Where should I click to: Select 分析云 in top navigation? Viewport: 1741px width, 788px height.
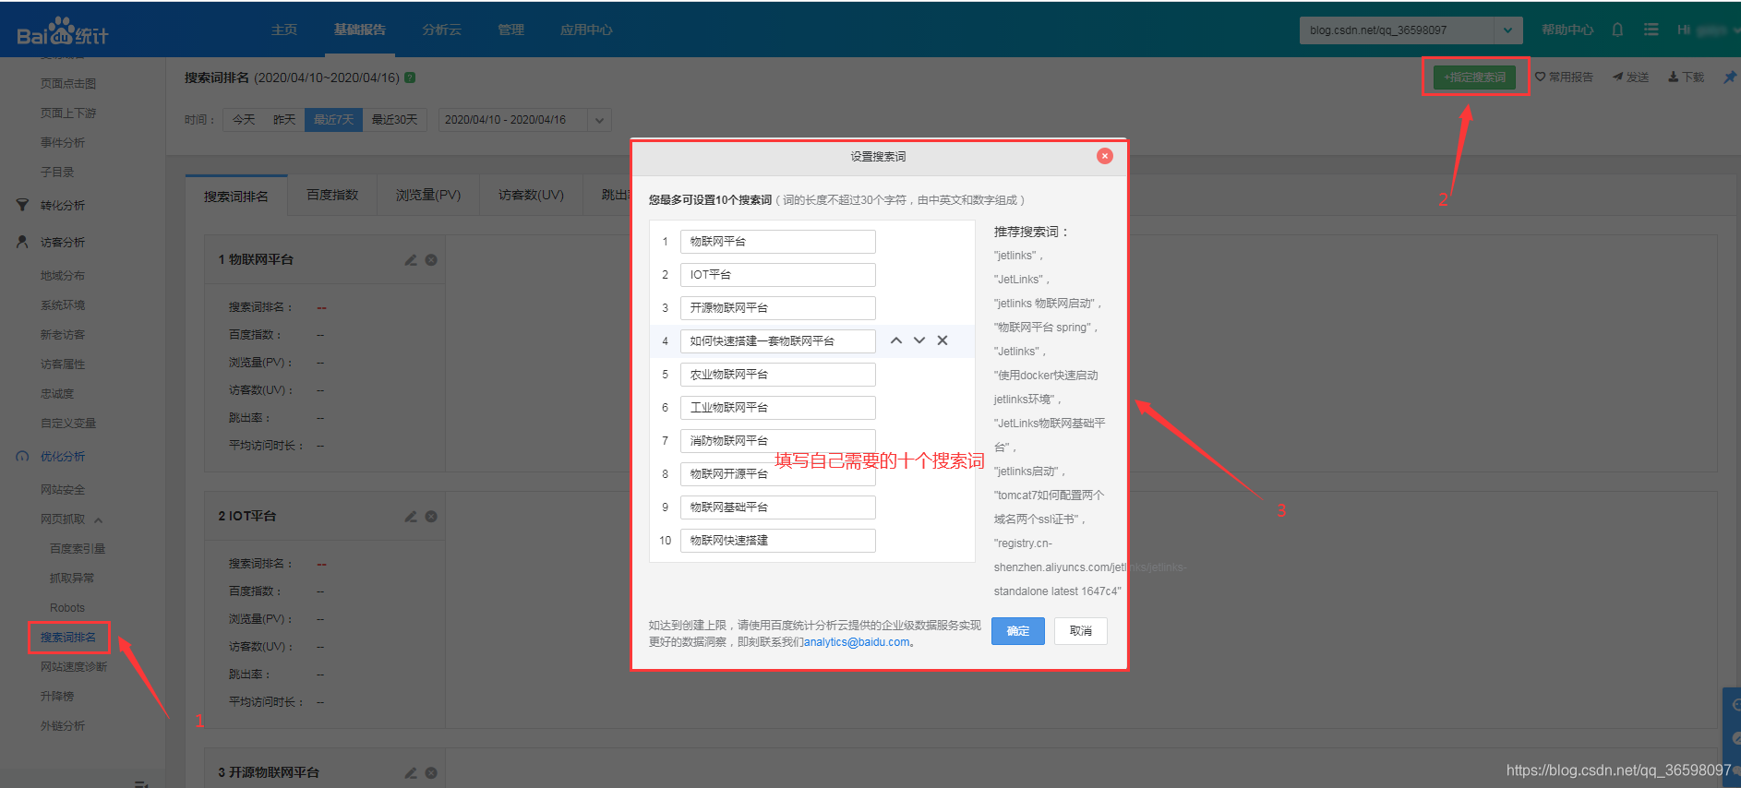441,30
